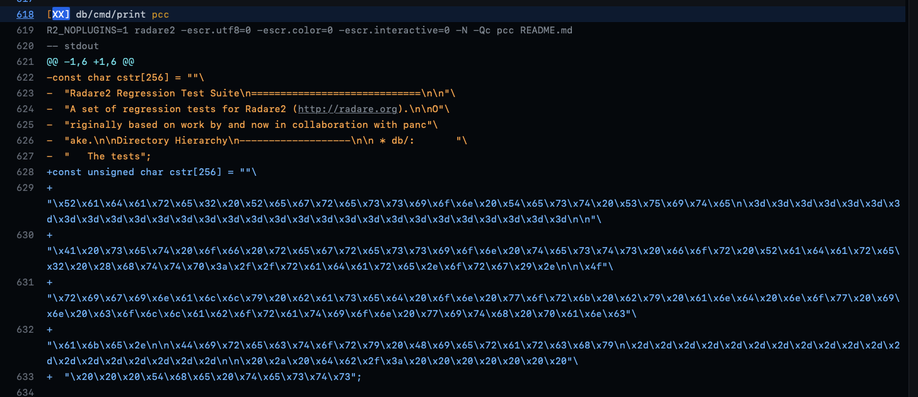Click hex string starting '\x41\x20\x73\x65'

pos(474,259)
